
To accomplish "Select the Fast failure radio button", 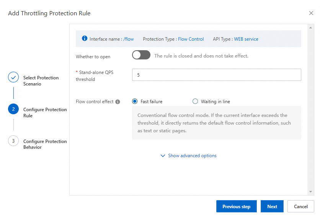I will [135, 102].
